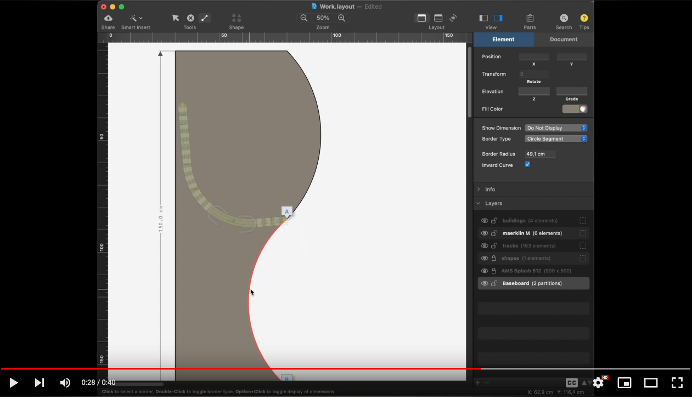Expand the Info section

(479, 189)
